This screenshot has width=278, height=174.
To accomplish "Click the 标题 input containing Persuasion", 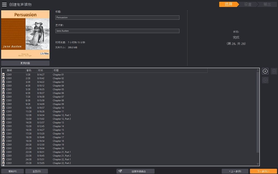I will [117, 18].
